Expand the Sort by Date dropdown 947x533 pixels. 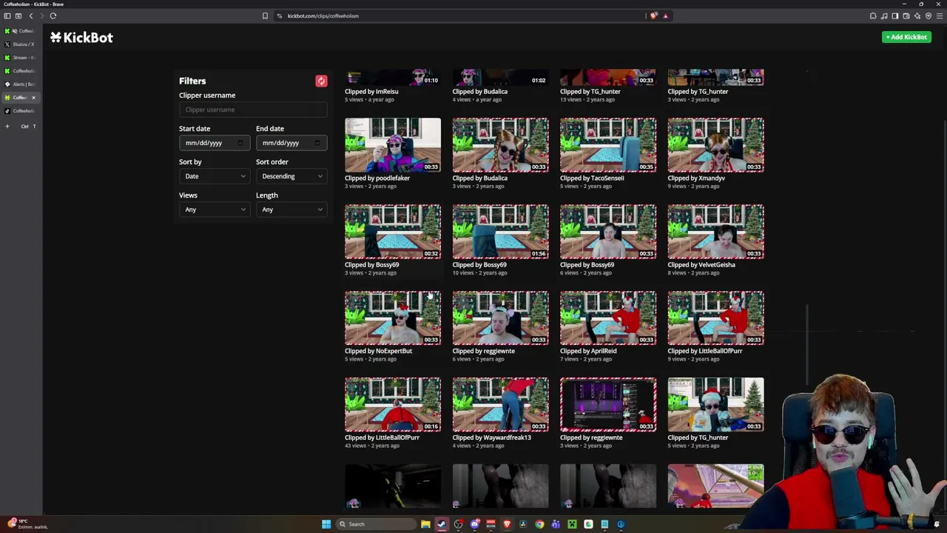click(215, 176)
